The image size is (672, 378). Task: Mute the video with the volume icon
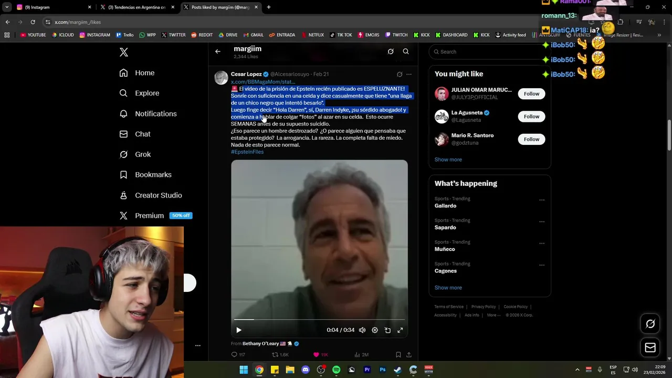[362, 330]
